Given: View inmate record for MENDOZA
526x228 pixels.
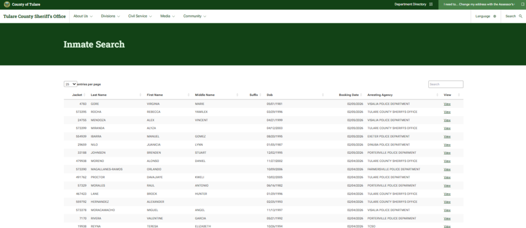Looking at the screenshot, I should pyautogui.click(x=447, y=120).
